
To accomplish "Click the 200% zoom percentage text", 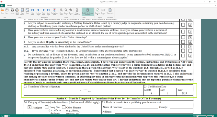I will [194, 116].
